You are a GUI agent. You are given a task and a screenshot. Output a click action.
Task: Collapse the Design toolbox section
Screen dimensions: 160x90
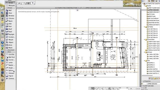[x=7, y=8]
